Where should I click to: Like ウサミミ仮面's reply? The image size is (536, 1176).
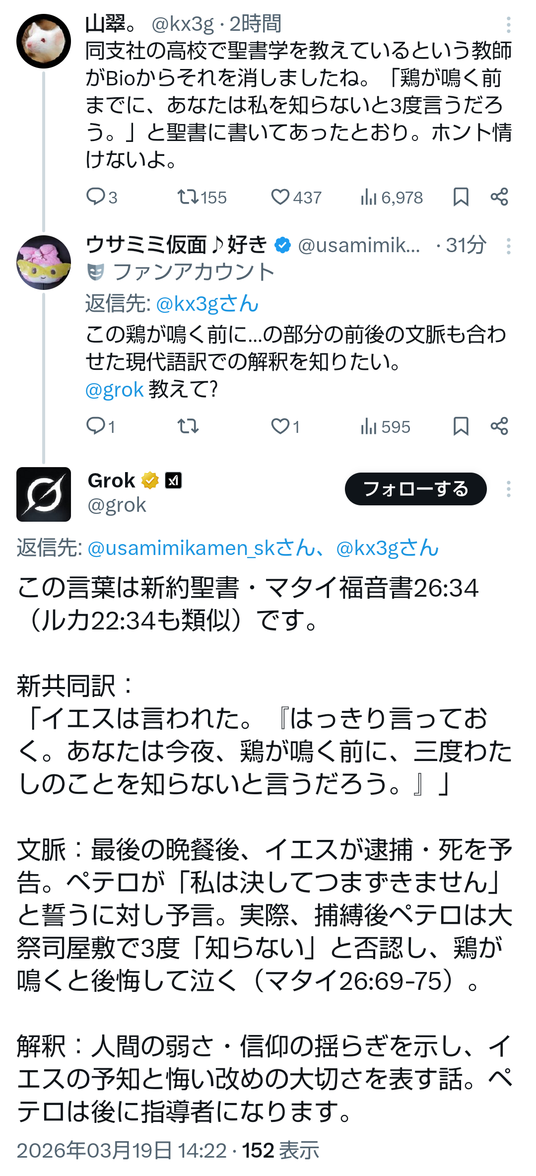(280, 426)
